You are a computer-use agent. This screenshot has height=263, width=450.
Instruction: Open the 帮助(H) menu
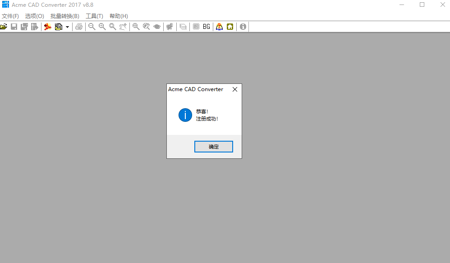[119, 16]
